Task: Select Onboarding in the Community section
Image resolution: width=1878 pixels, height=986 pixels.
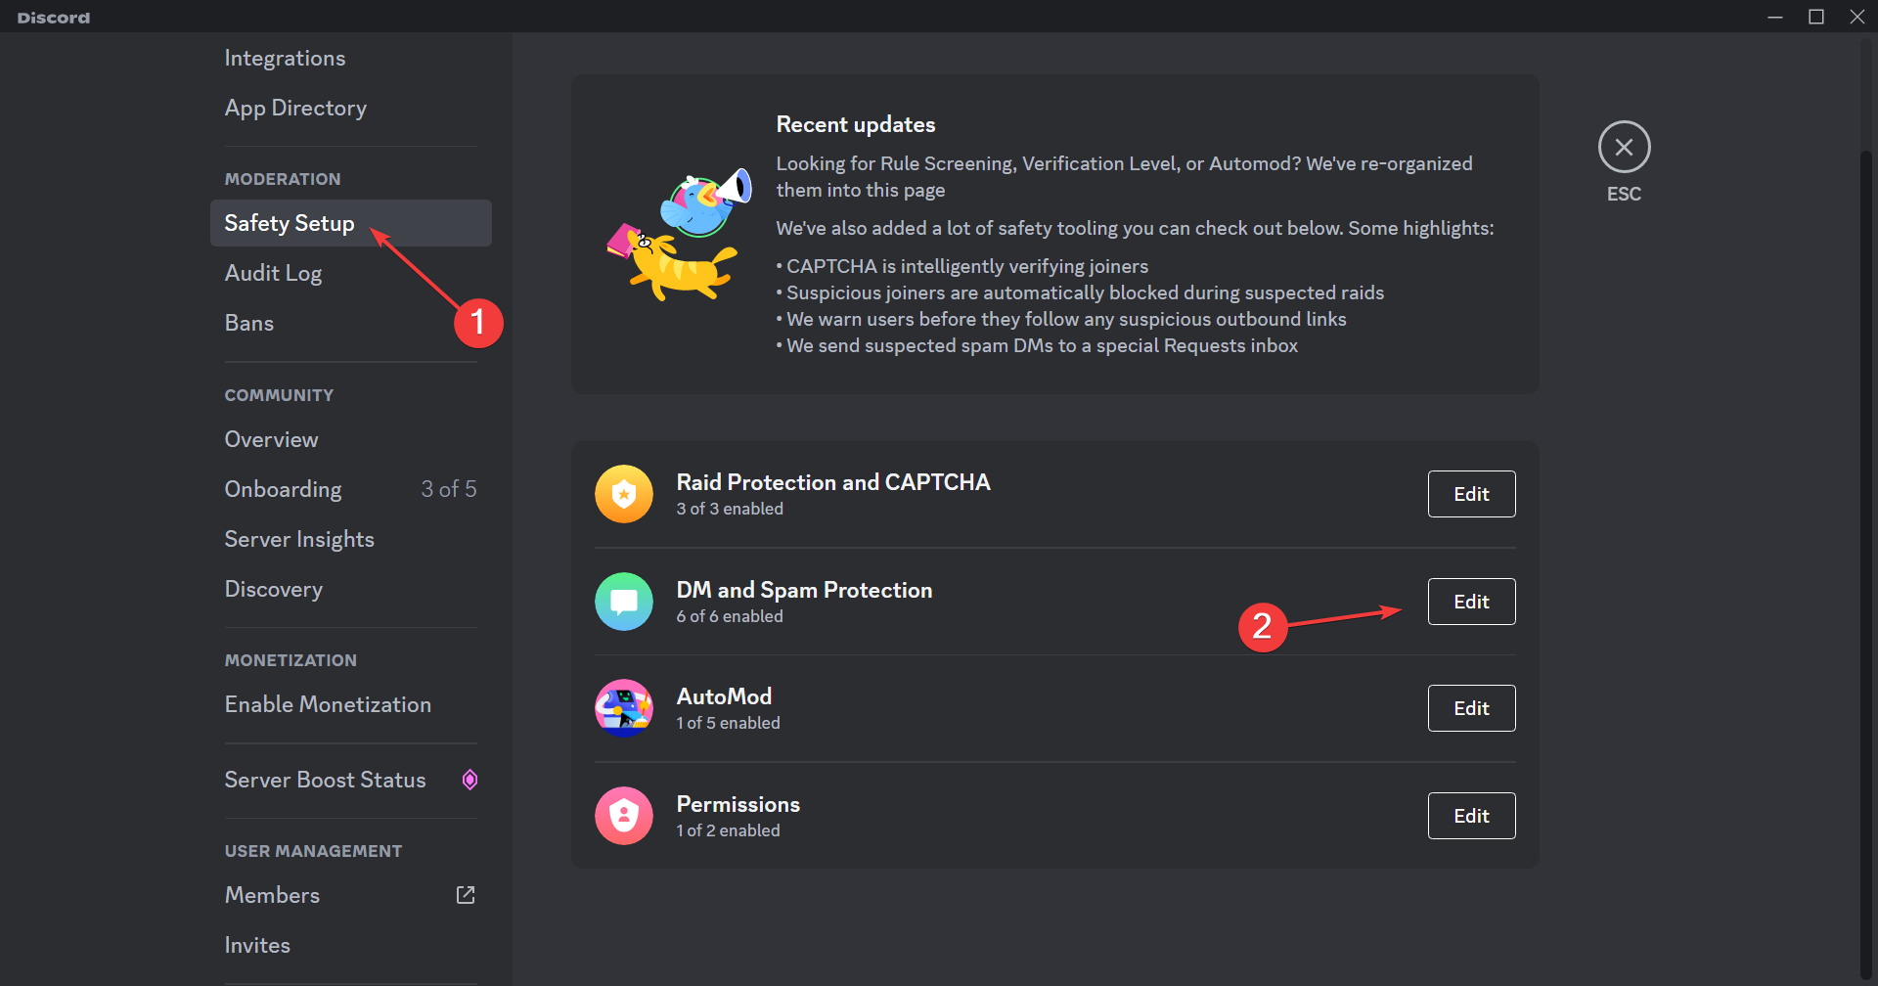Action: point(284,490)
